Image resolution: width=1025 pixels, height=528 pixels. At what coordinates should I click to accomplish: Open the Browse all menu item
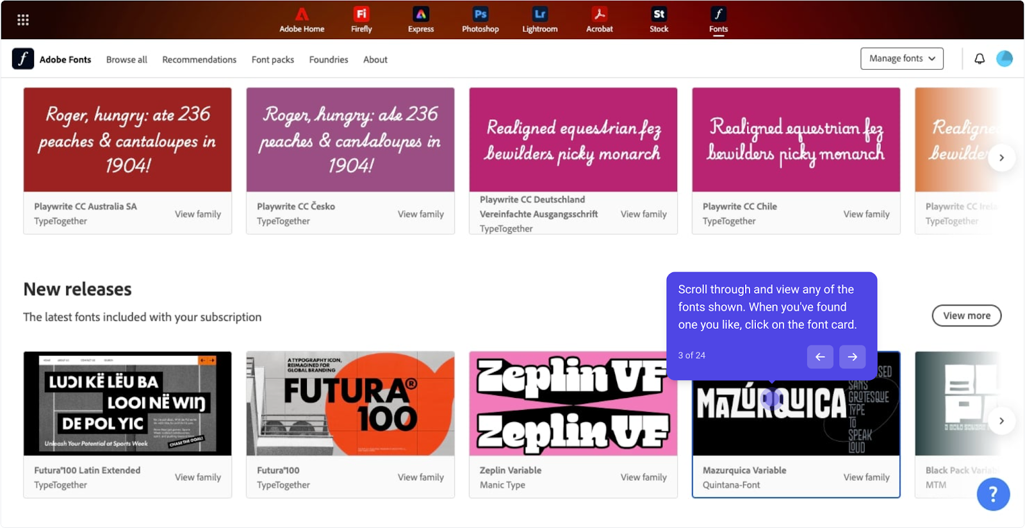point(126,60)
